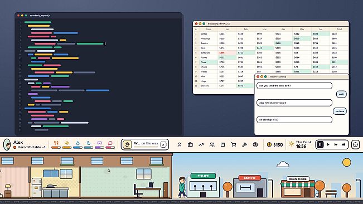Click the FITLIFE gym building
The width and height of the screenshot is (363, 204).
[203, 186]
